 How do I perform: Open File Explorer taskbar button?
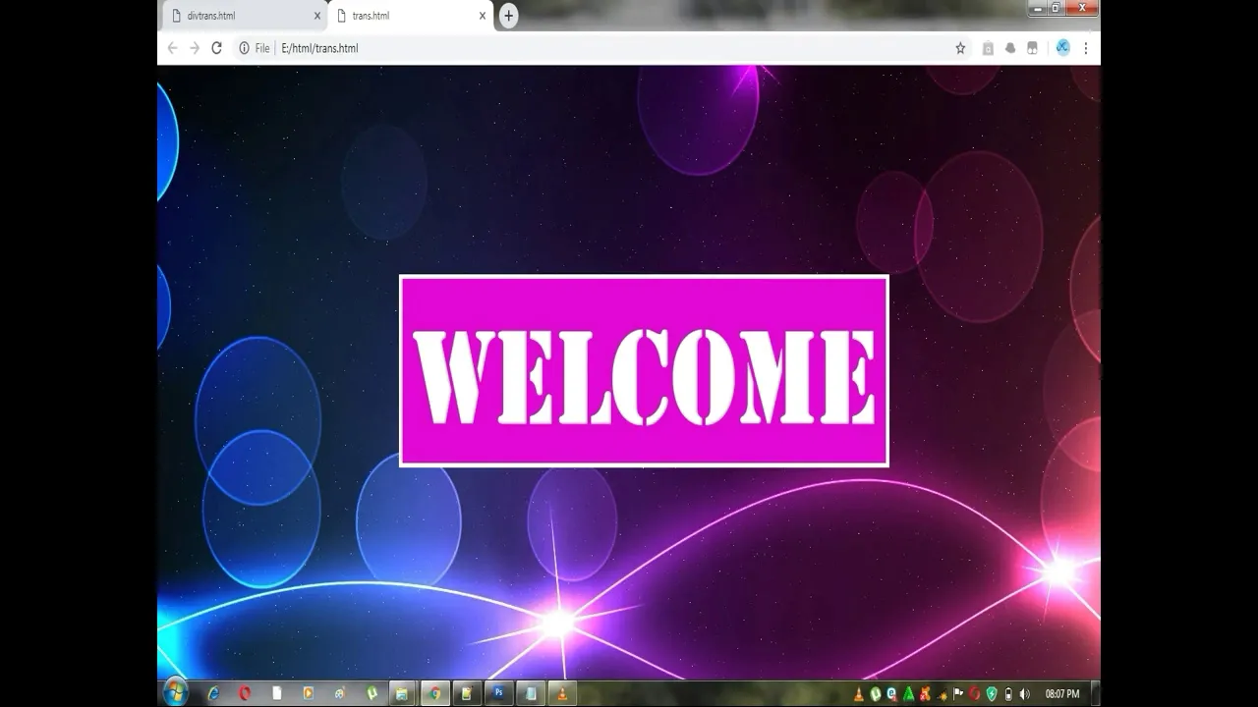[x=402, y=693]
